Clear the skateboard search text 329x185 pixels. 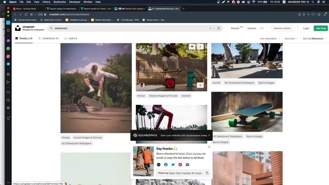point(210,28)
